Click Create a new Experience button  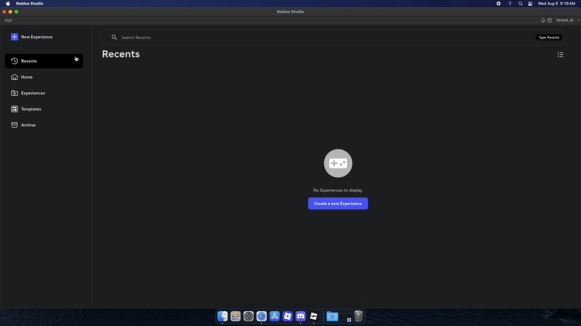coord(338,203)
